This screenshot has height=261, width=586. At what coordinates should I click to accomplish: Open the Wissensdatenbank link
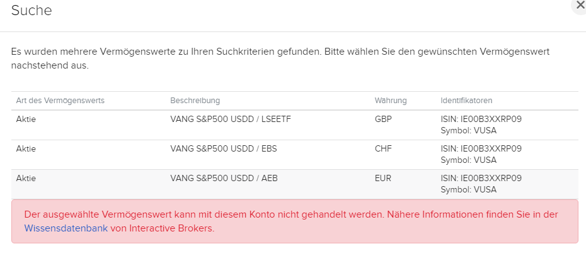pos(66,228)
